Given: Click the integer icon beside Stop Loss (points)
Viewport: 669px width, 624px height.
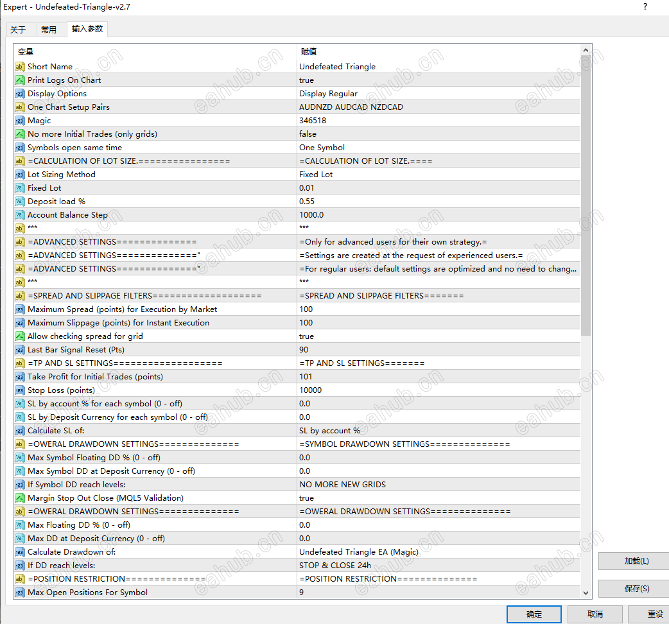Looking at the screenshot, I should [x=20, y=390].
